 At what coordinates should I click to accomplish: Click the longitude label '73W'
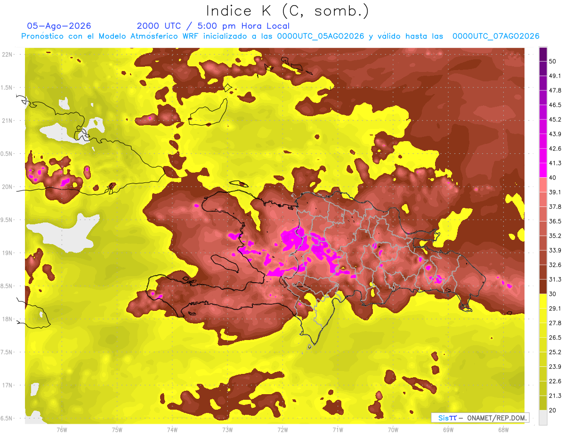pyautogui.click(x=227, y=430)
